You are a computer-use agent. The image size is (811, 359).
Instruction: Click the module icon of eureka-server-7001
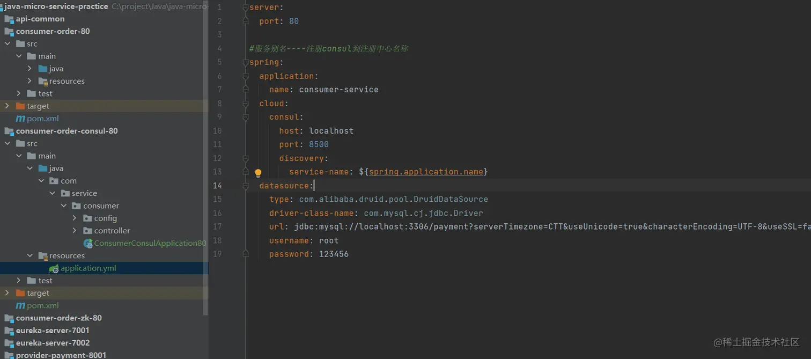9,331
